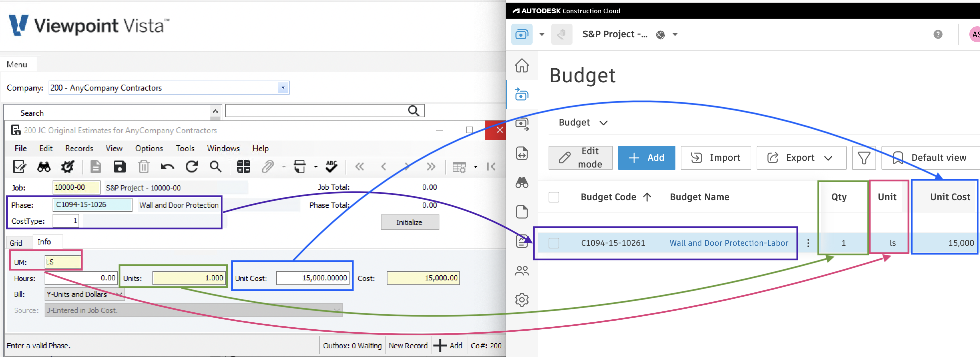Open the grid settings dropdown arrow
Viewport: 980px width, 357px height.
(x=475, y=167)
